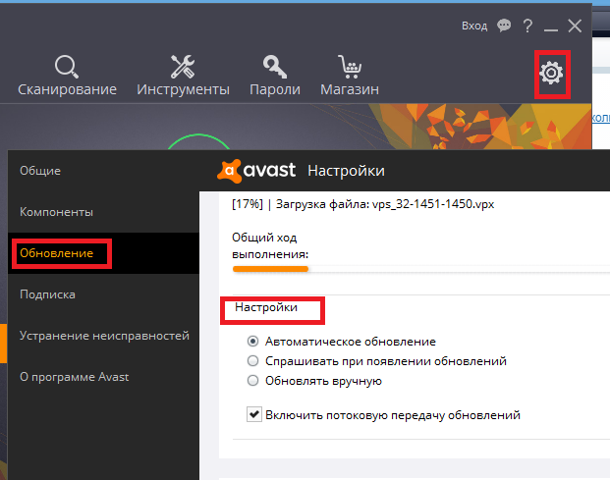The image size is (610, 480).
Task: Toggle Включить потоковую передачу обновлений checkbox
Action: (253, 415)
